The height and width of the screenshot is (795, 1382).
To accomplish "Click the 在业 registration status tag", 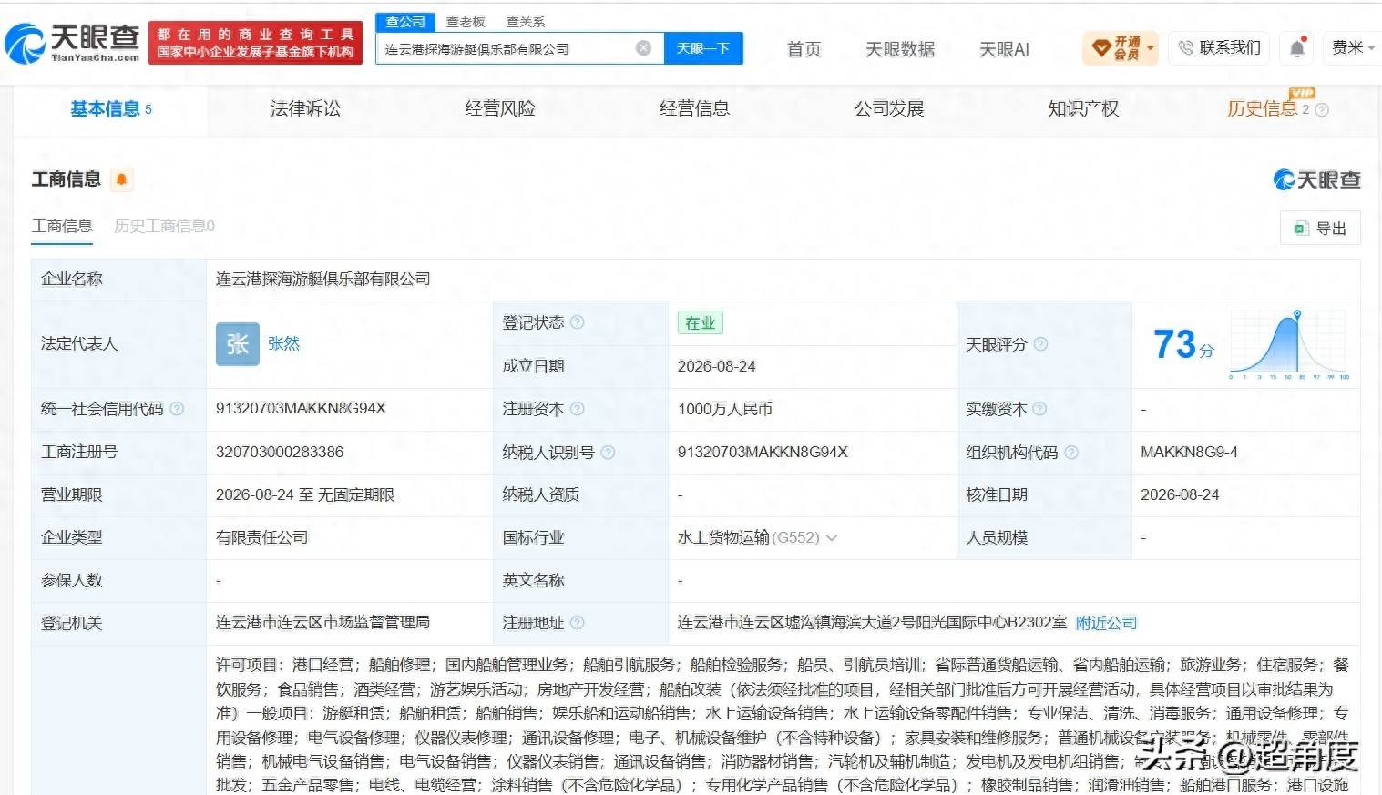I will click(x=700, y=322).
